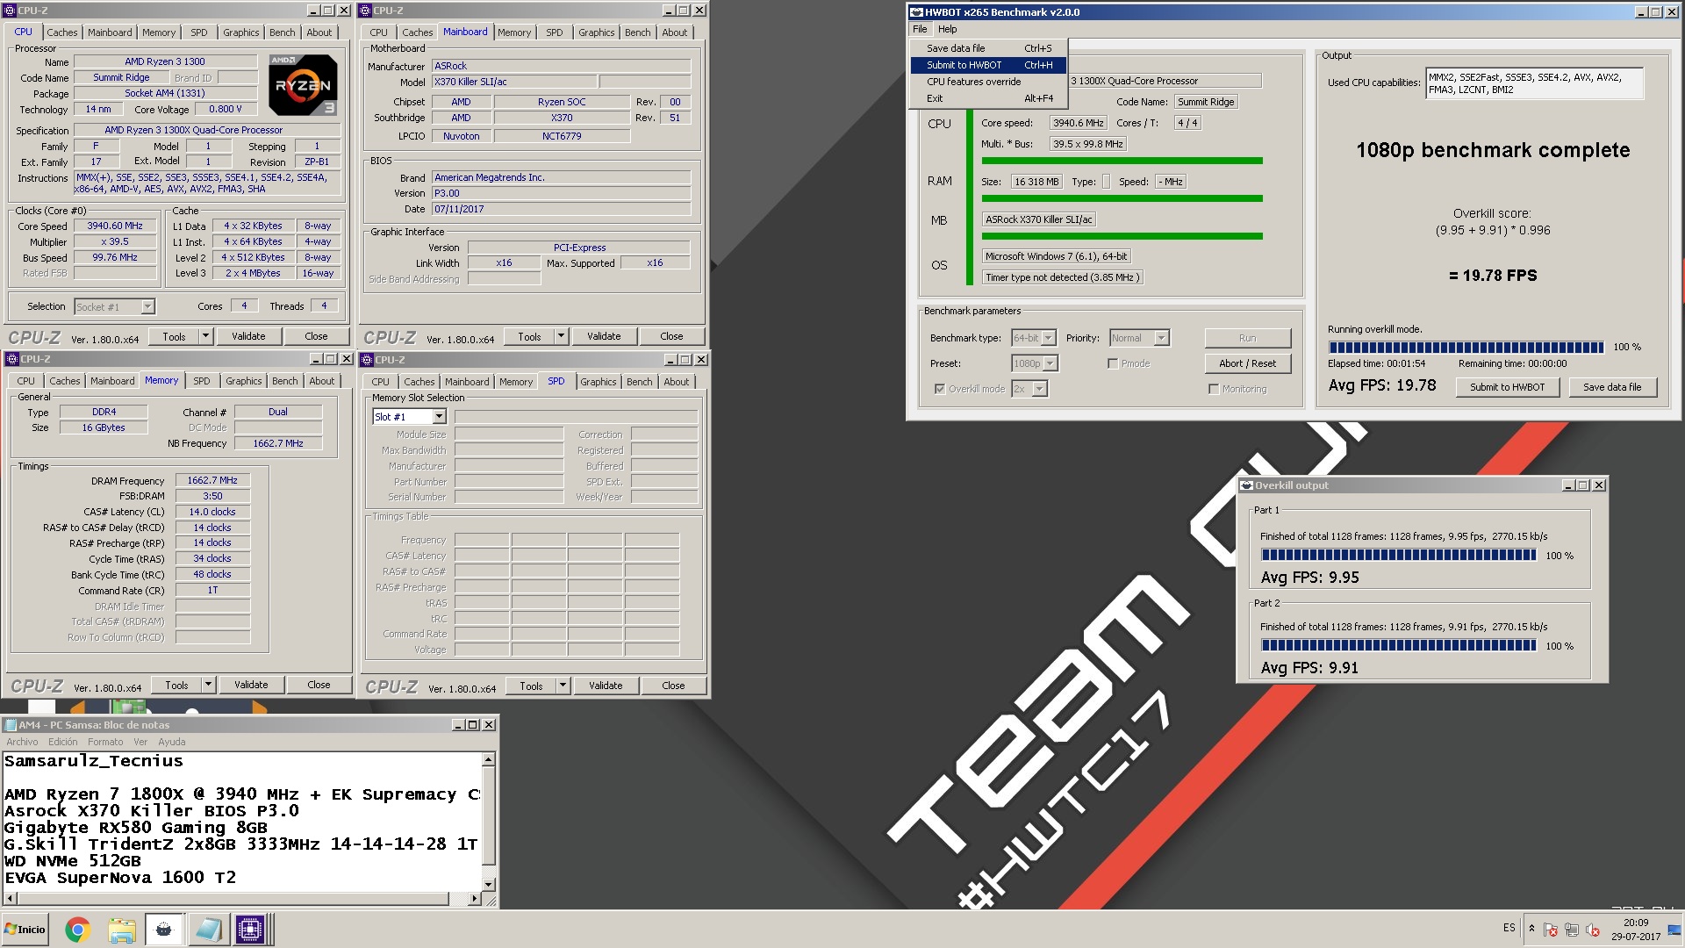1685x948 pixels.
Task: Open network status tray icon
Action: pos(1572,930)
